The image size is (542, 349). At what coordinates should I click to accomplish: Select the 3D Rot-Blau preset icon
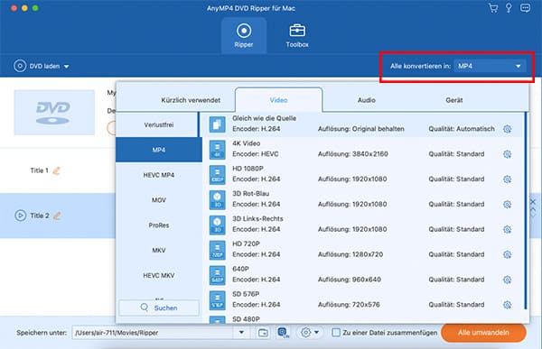(x=218, y=199)
